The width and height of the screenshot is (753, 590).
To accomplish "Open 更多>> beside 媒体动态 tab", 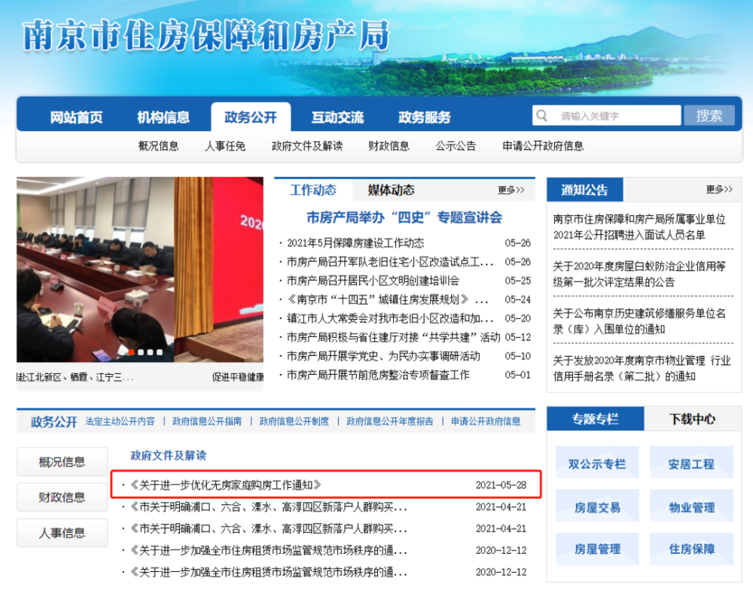I will [x=511, y=190].
